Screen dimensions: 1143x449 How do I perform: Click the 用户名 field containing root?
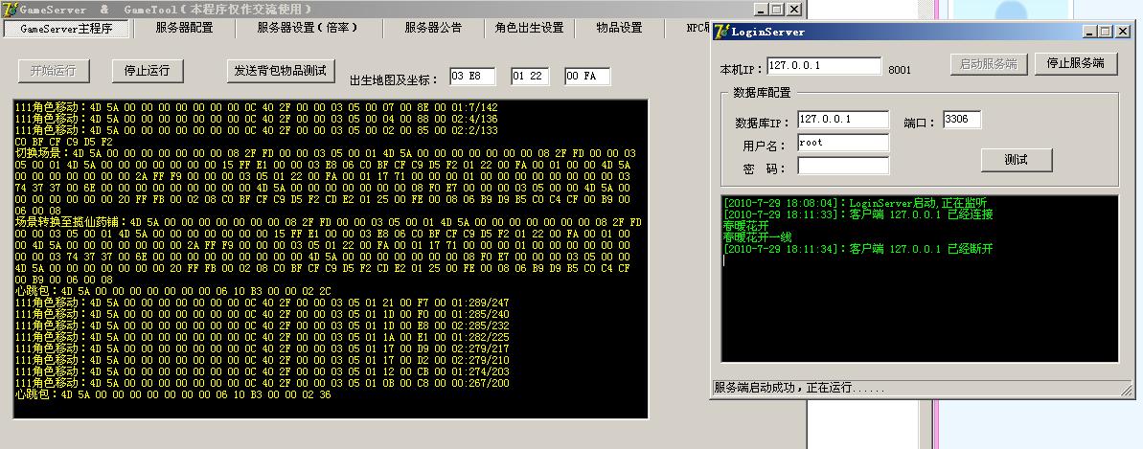tap(842, 144)
